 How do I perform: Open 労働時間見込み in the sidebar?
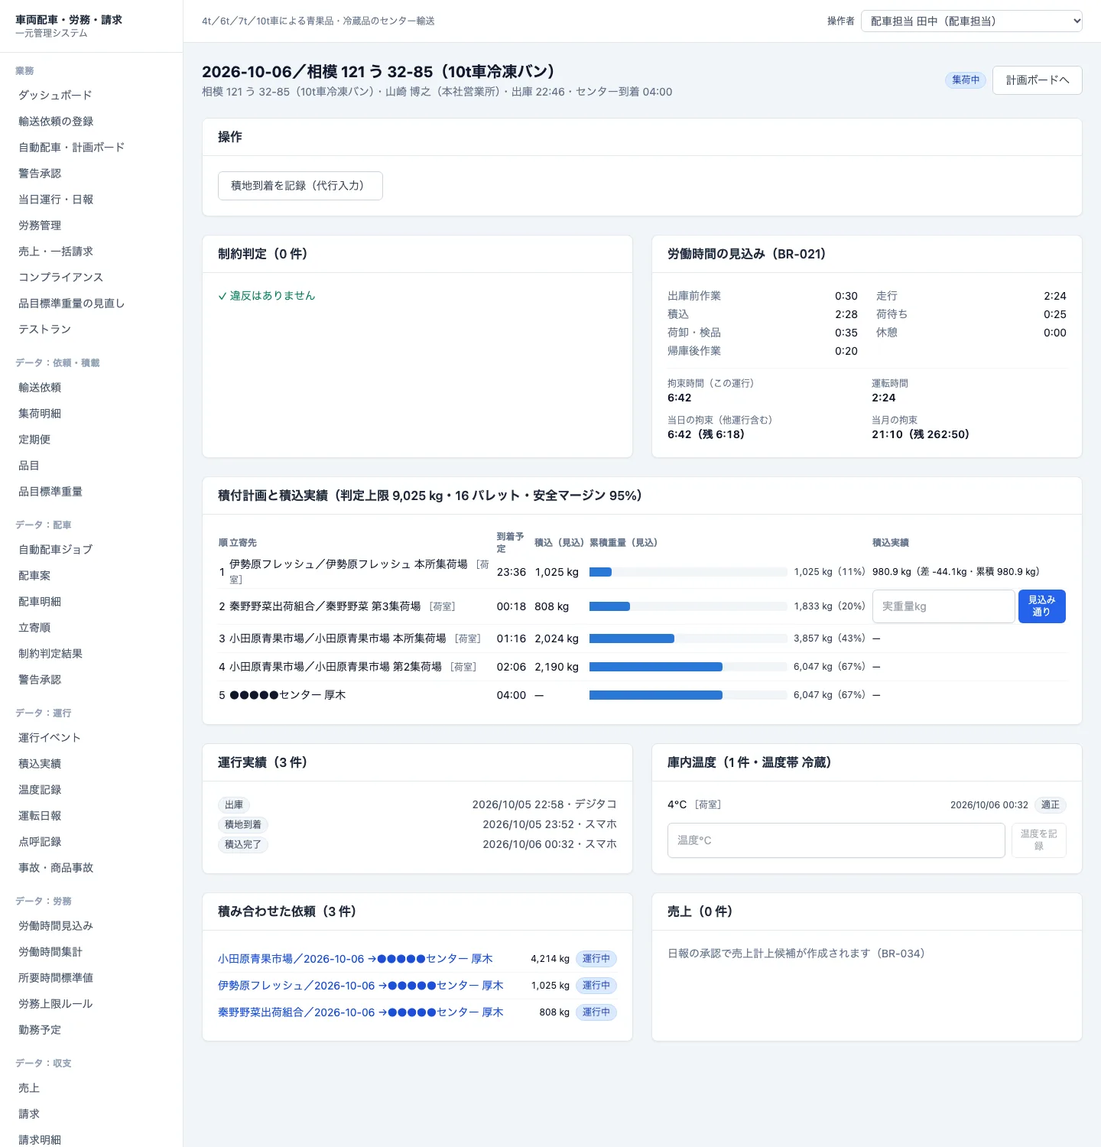click(56, 926)
